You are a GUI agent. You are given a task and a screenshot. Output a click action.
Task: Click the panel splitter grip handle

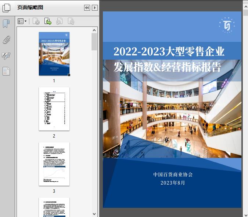(x=100, y=109)
